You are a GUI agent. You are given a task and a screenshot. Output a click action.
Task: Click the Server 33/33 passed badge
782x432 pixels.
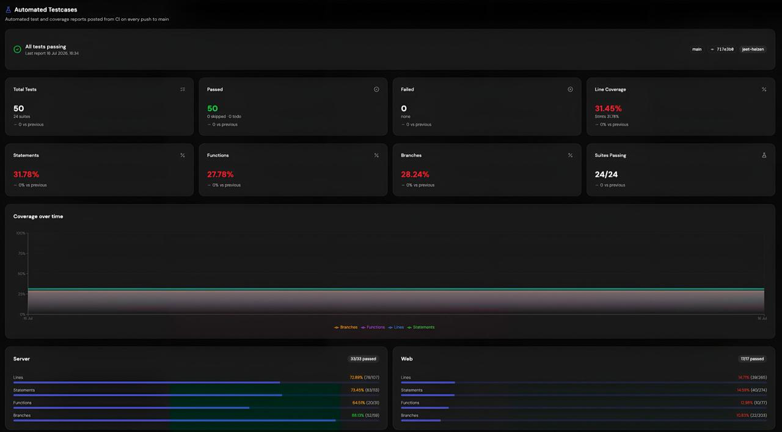point(364,359)
